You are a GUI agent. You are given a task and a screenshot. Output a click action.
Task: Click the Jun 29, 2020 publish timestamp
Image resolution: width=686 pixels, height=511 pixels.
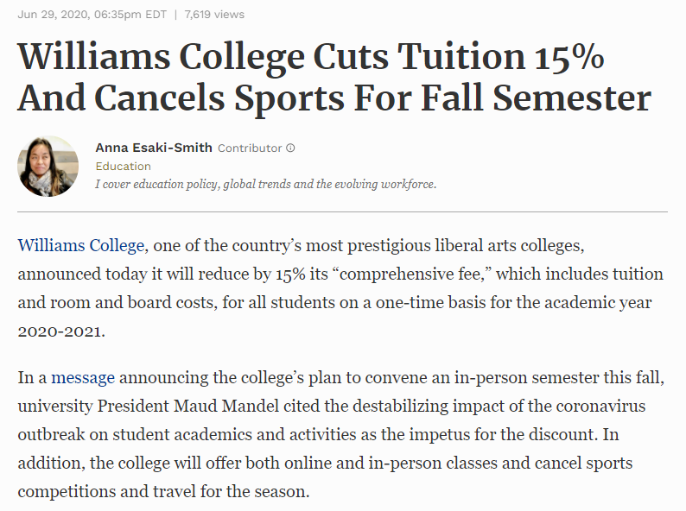tap(92, 14)
